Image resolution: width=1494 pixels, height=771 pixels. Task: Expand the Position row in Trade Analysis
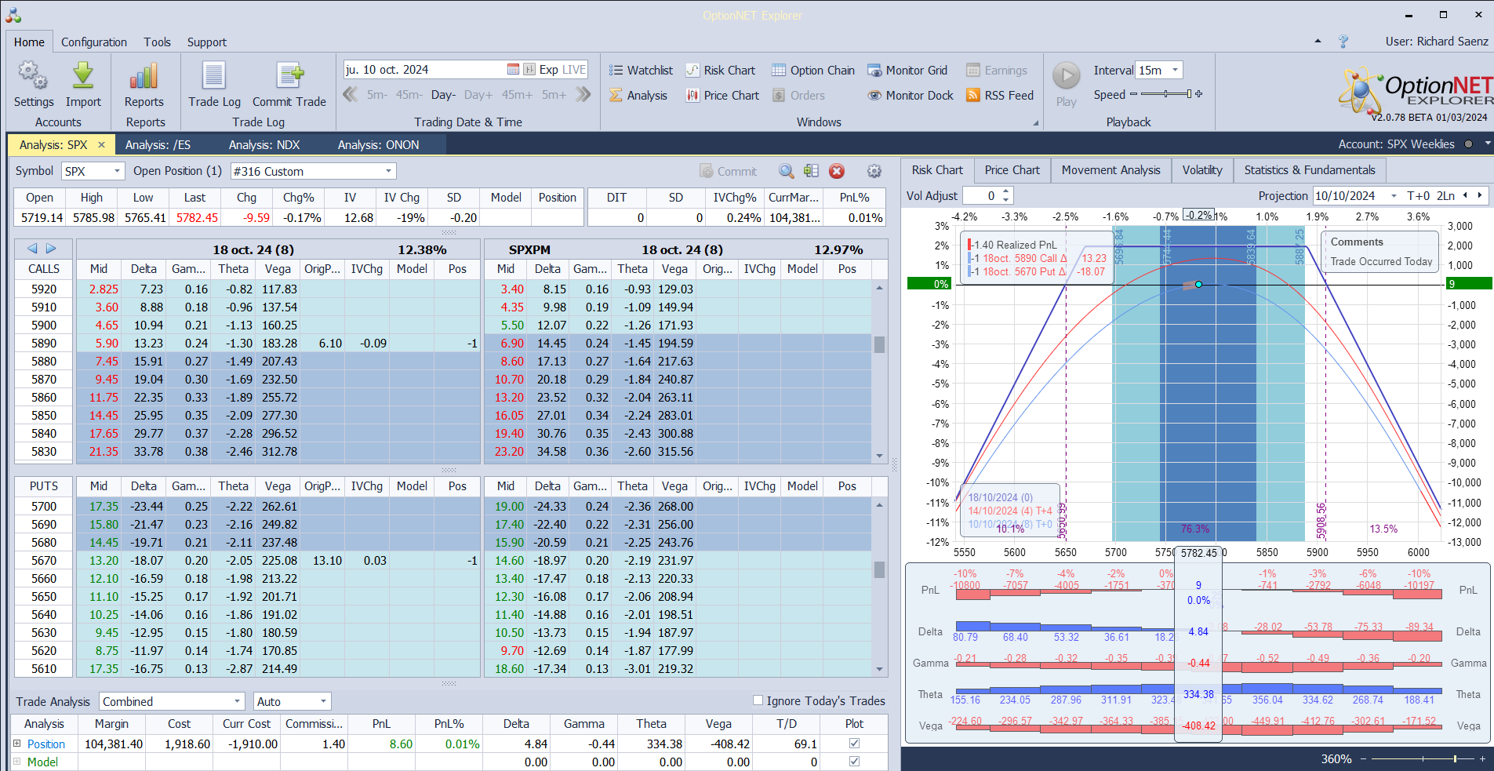[16, 744]
